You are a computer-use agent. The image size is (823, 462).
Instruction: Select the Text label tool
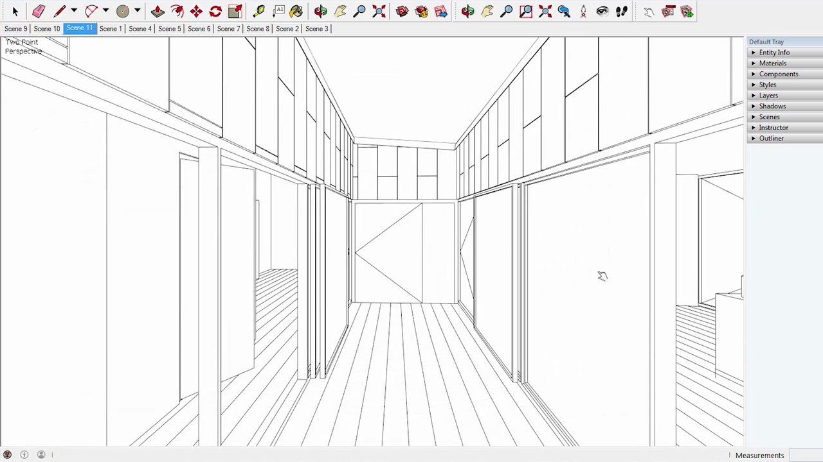click(278, 11)
